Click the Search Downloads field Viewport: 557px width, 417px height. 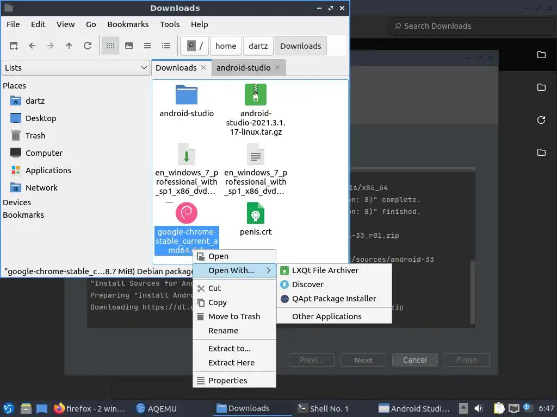click(x=471, y=26)
